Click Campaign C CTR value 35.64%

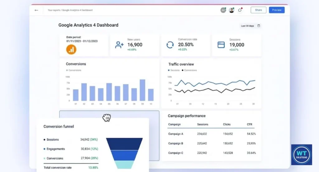pyautogui.click(x=251, y=153)
